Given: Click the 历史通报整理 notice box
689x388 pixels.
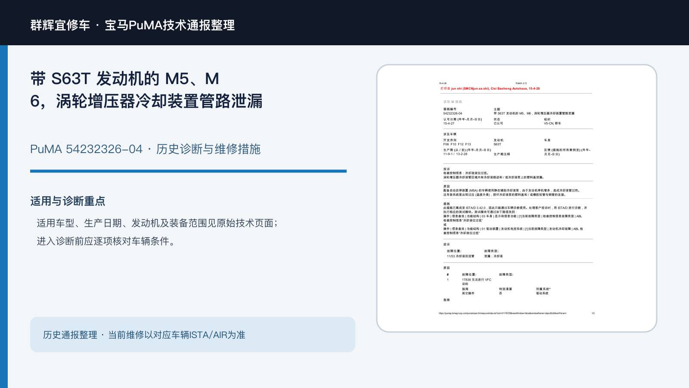Looking at the screenshot, I should pyautogui.click(x=192, y=335).
